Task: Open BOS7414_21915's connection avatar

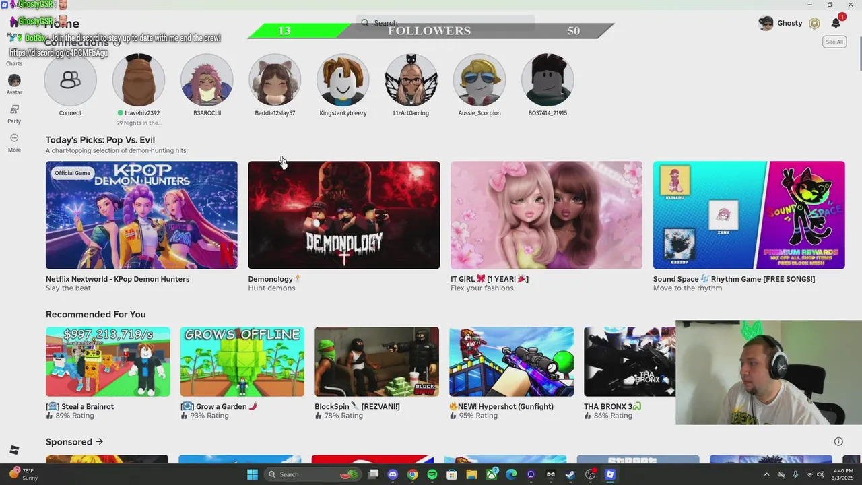Action: [548, 80]
